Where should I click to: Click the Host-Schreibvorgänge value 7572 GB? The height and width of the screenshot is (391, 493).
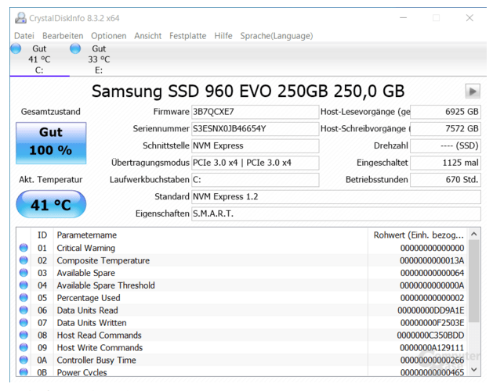[x=445, y=129]
